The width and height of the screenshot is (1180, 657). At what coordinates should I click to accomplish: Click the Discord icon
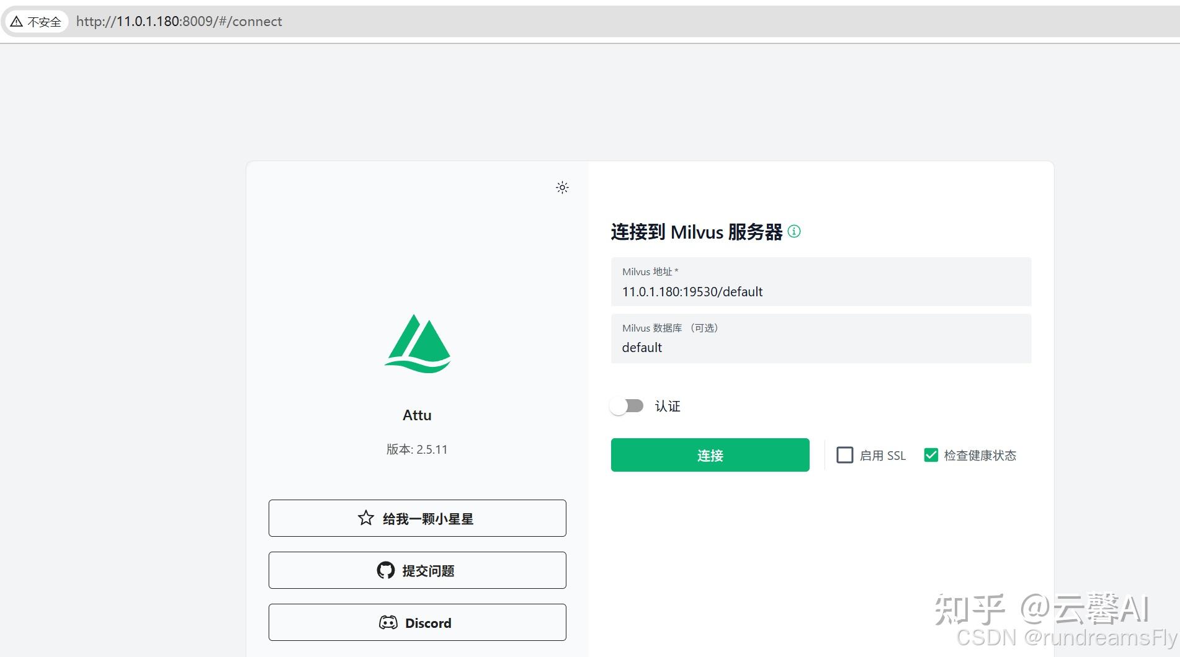[x=388, y=622]
